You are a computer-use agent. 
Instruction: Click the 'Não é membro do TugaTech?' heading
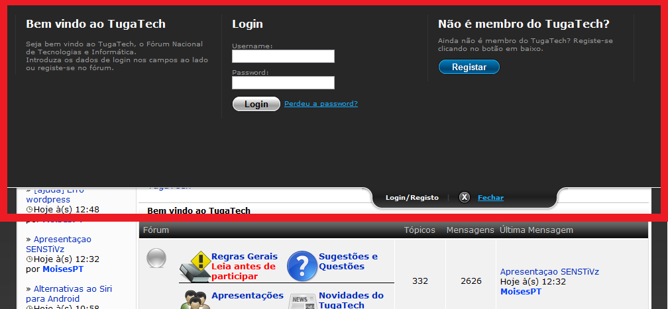coord(524,24)
